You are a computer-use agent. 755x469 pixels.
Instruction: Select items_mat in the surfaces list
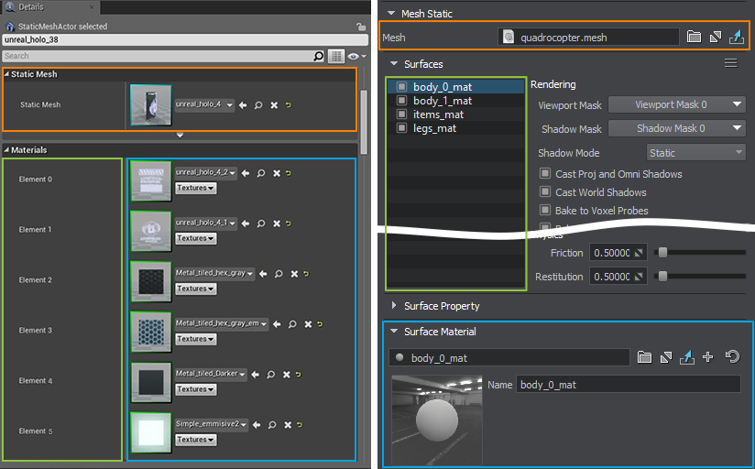pyautogui.click(x=438, y=115)
